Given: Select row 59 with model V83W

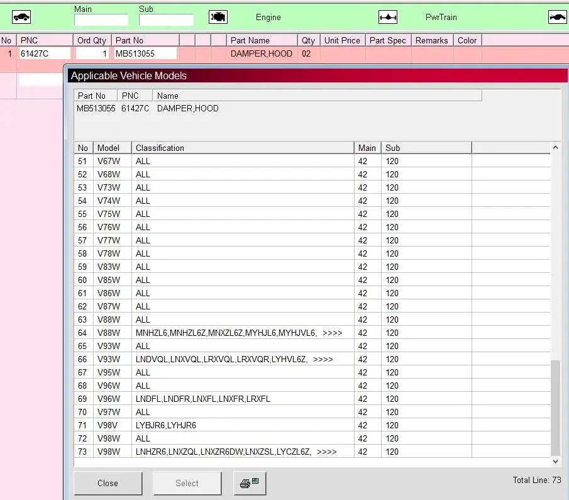Looking at the screenshot, I should [x=312, y=267].
